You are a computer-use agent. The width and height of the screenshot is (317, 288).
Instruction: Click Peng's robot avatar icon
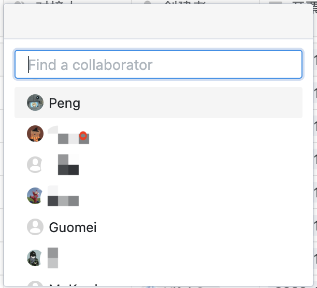(x=35, y=103)
